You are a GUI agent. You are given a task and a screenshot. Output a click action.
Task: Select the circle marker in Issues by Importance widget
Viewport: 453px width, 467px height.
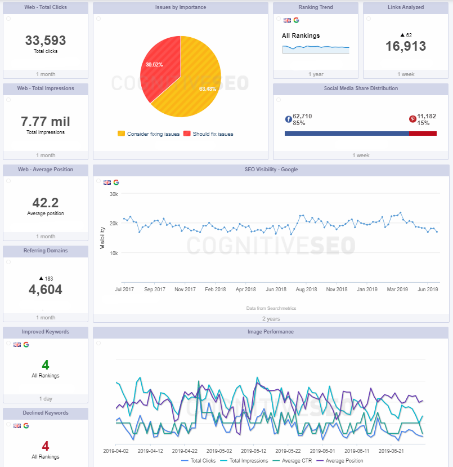tap(98, 19)
